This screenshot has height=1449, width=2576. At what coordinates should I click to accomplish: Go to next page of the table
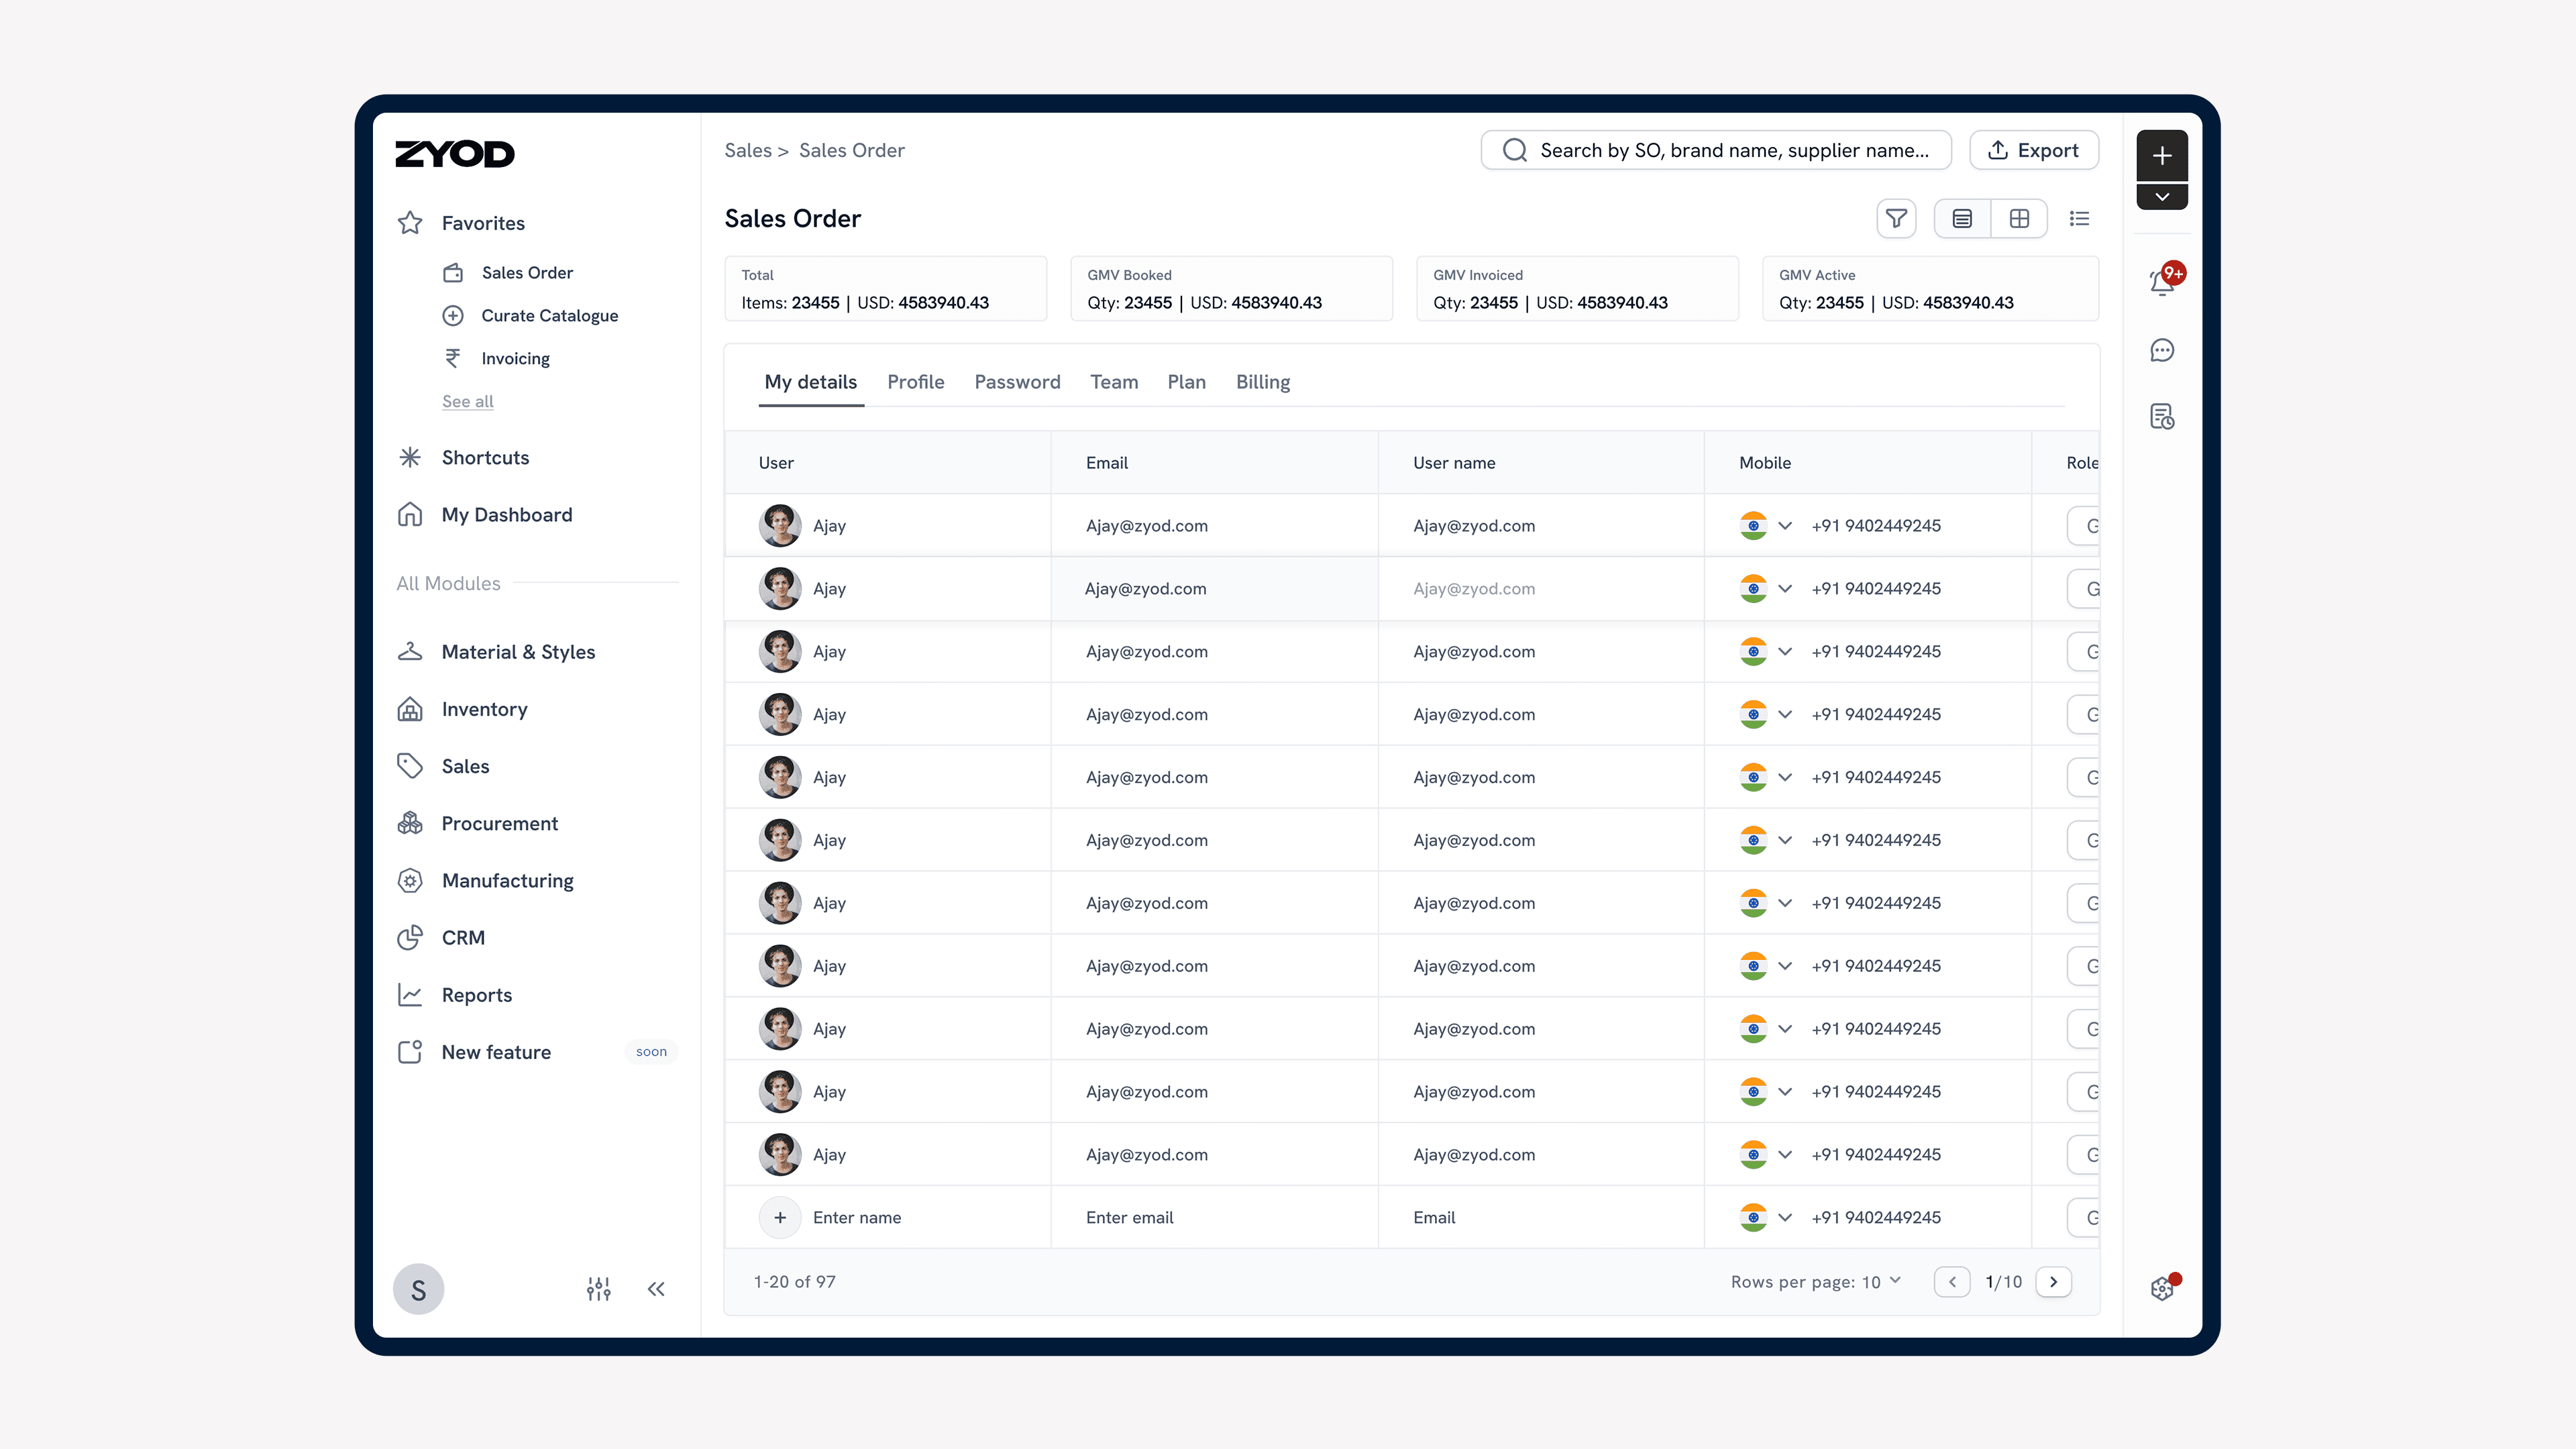tap(2053, 1282)
